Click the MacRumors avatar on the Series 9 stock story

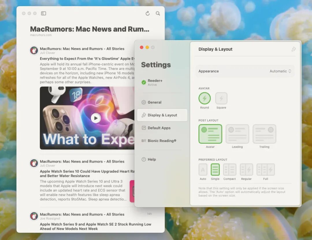(34, 216)
